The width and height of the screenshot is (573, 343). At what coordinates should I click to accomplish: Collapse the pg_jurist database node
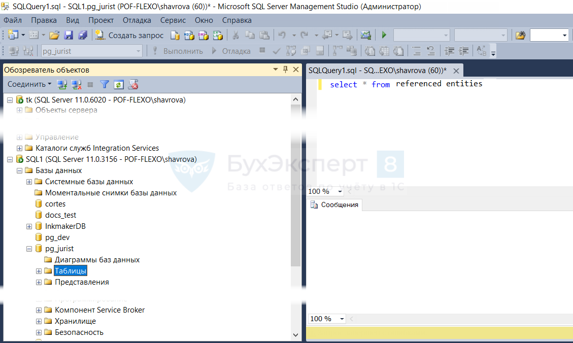coord(29,249)
